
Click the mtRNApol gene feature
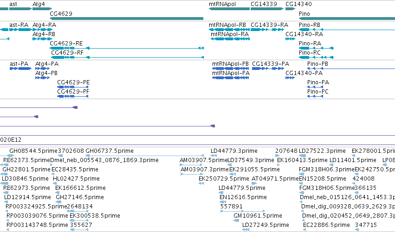pyautogui.click(x=229, y=9)
